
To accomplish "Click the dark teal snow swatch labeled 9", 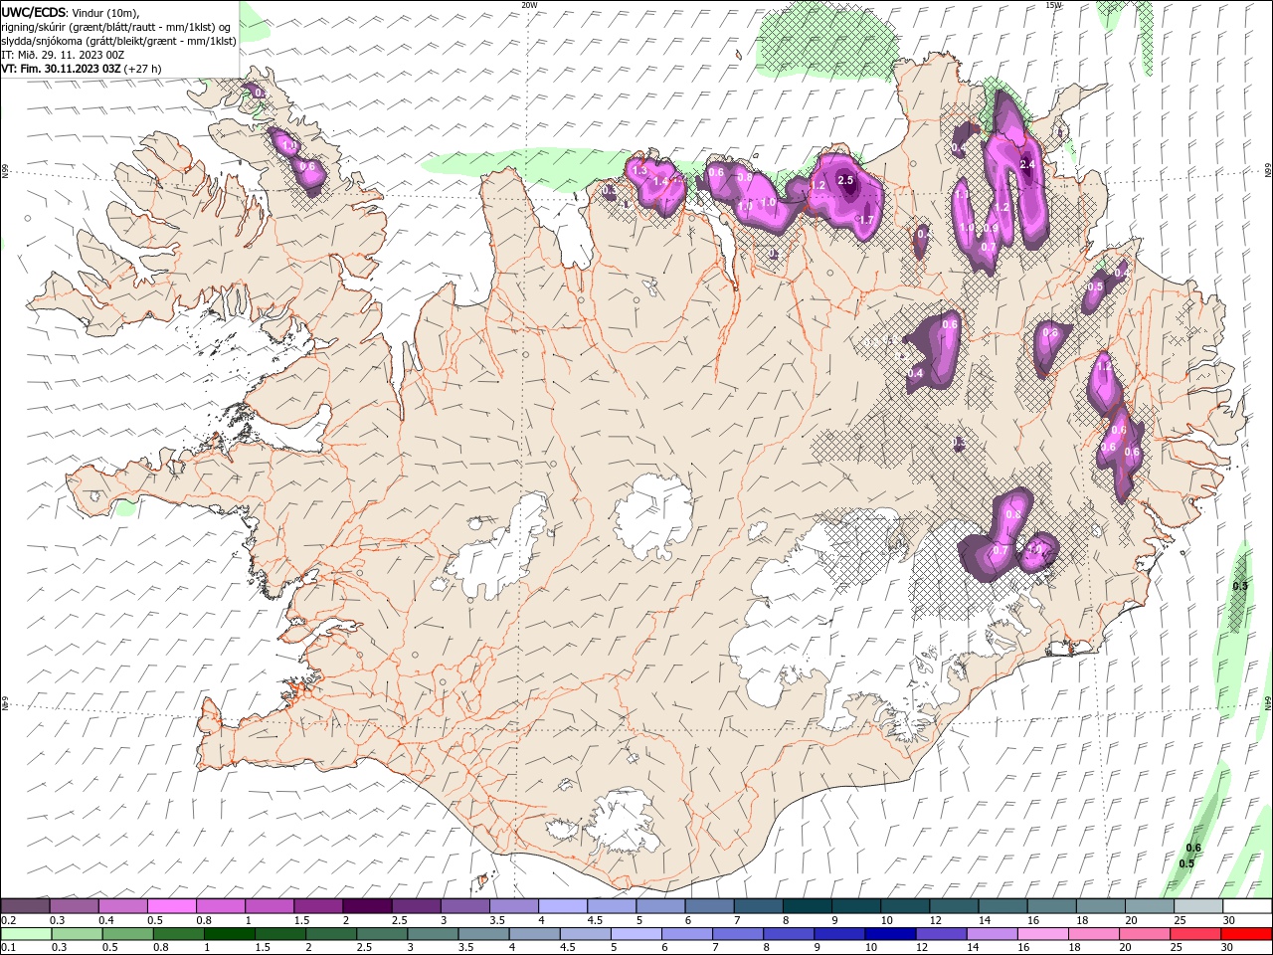I will tap(855, 906).
